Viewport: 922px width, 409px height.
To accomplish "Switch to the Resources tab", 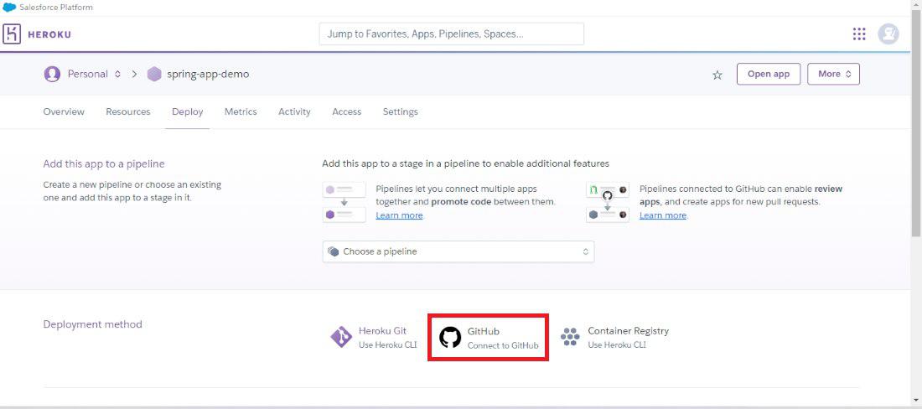I will pyautogui.click(x=128, y=111).
